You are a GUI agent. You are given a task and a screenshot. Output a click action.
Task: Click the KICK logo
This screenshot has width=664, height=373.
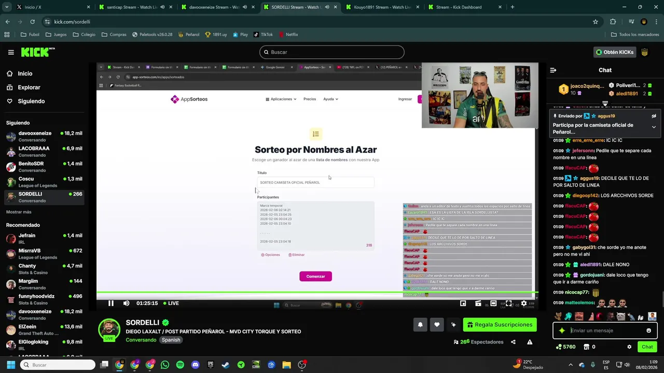tap(38, 52)
